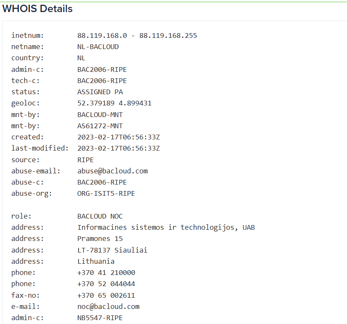Click phone number +370 41 210000
Viewport: 347px width, 324px height.
106,272
